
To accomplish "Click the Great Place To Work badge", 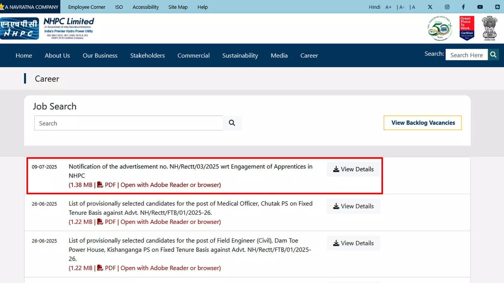I will click(467, 28).
